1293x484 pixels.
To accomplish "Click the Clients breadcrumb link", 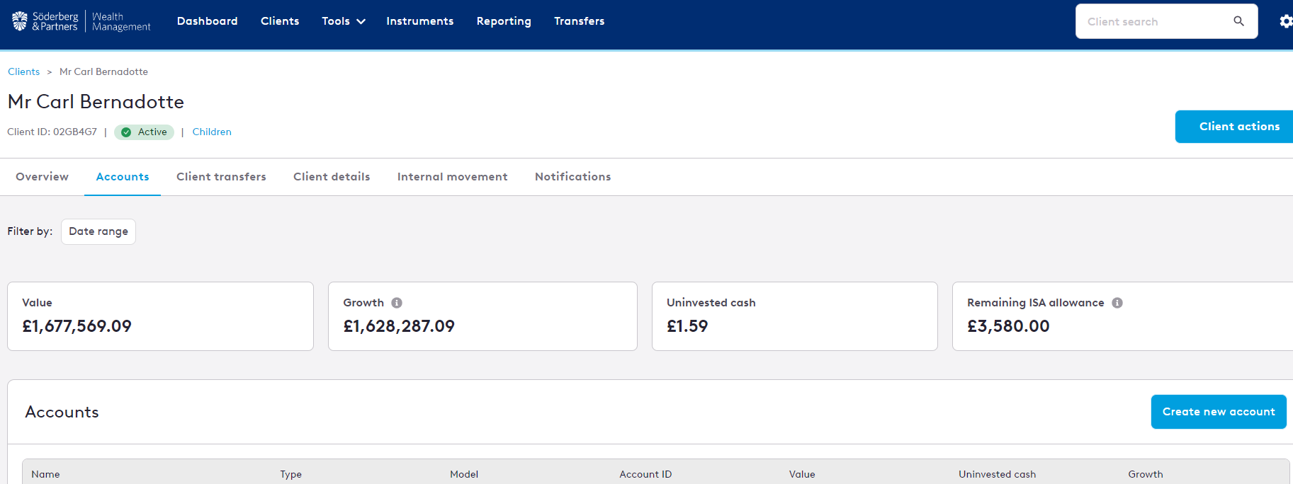I will 23,71.
